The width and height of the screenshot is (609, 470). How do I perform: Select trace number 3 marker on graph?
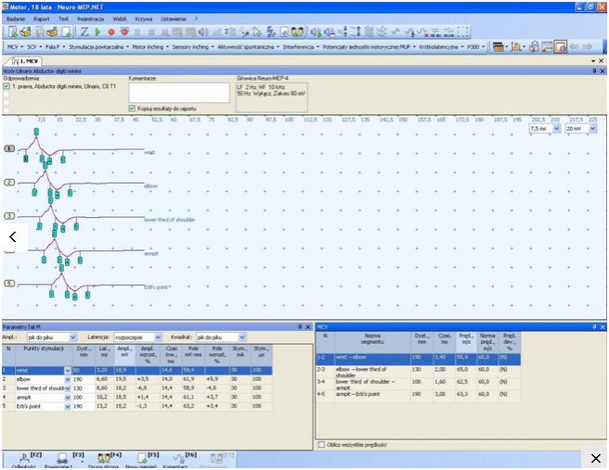pyautogui.click(x=9, y=216)
